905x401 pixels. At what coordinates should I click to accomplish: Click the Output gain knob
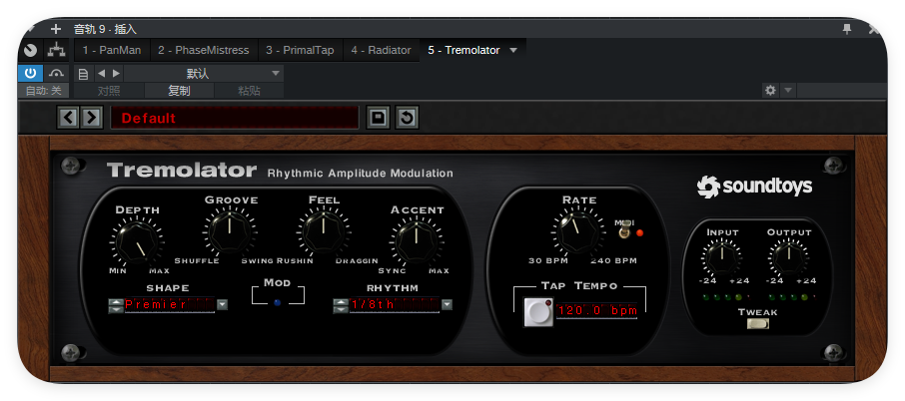[x=789, y=255]
